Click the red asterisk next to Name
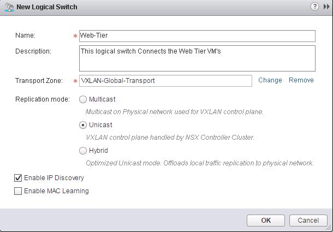This screenshot has height=232, width=333. (x=75, y=36)
